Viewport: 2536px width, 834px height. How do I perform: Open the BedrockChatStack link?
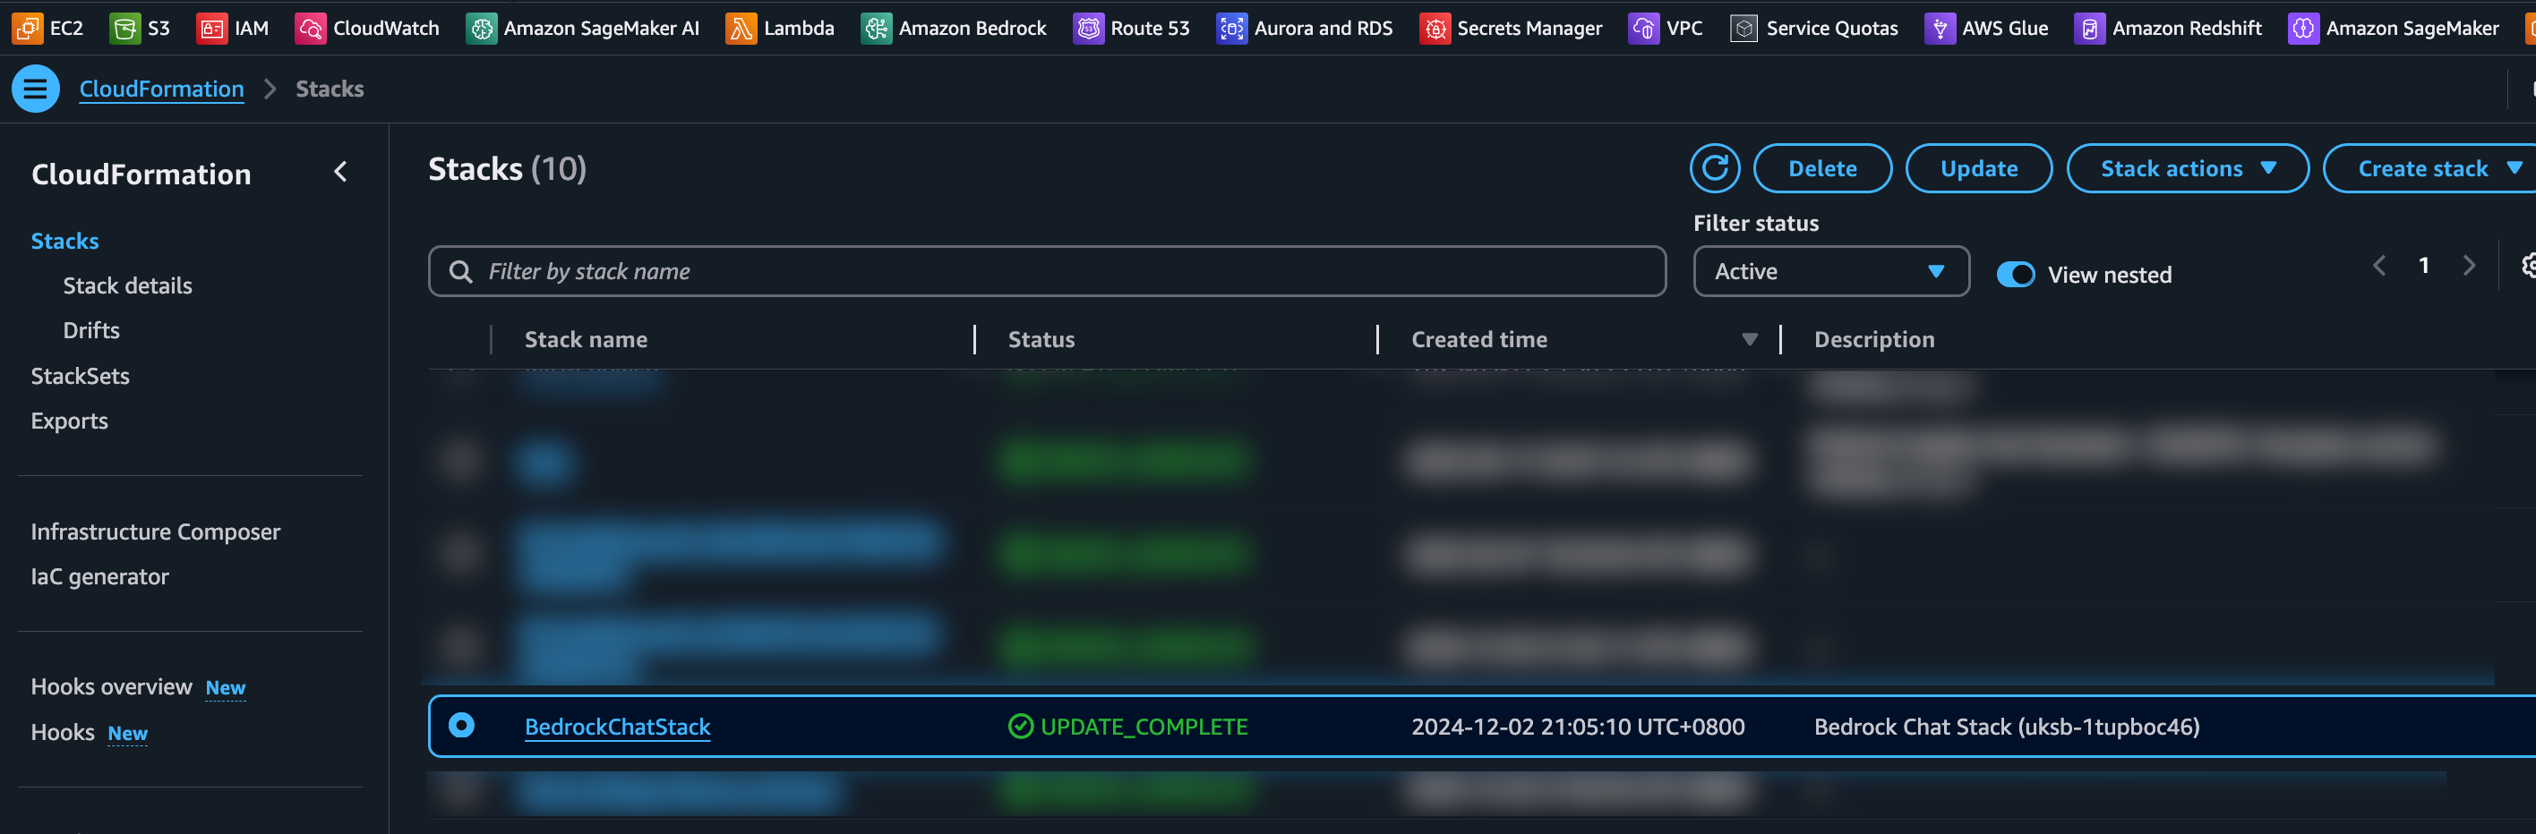click(617, 727)
